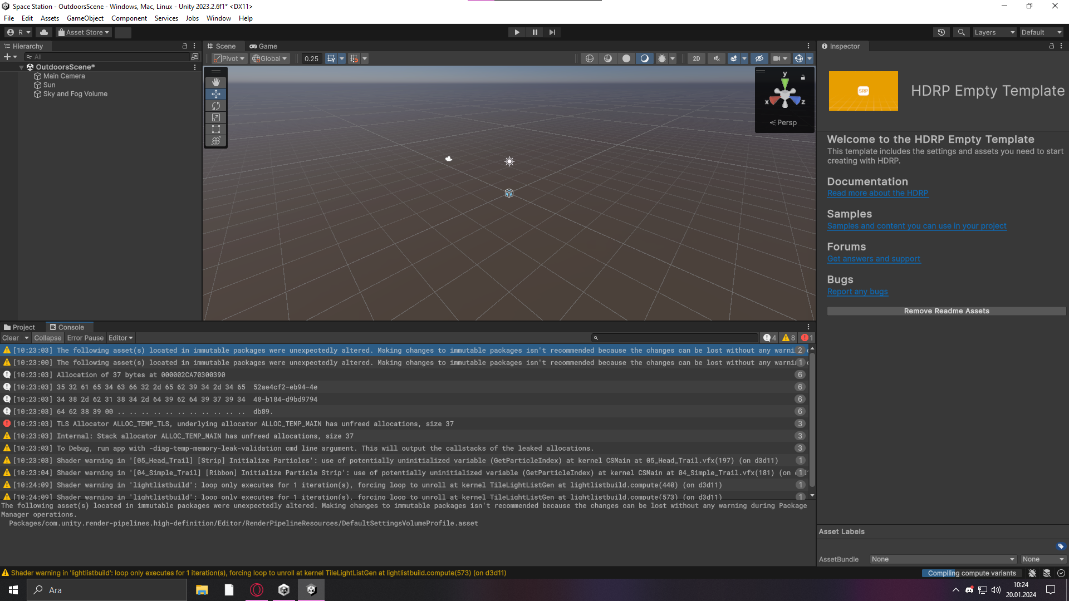Select the Hand pan tool

click(216, 82)
